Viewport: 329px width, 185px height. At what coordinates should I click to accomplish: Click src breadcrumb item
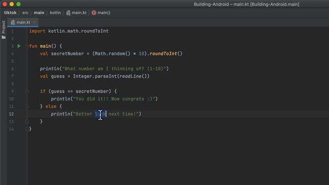coord(25,12)
